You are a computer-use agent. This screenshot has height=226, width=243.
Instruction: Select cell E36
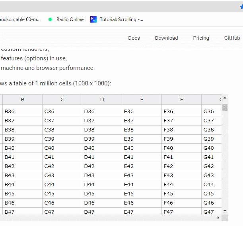click(142, 112)
